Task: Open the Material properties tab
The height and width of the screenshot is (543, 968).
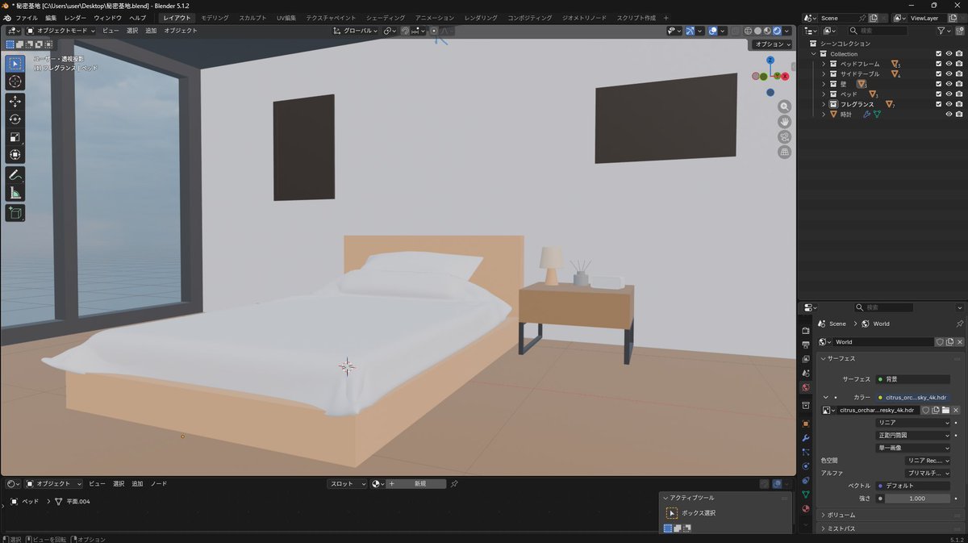Action: point(805,509)
